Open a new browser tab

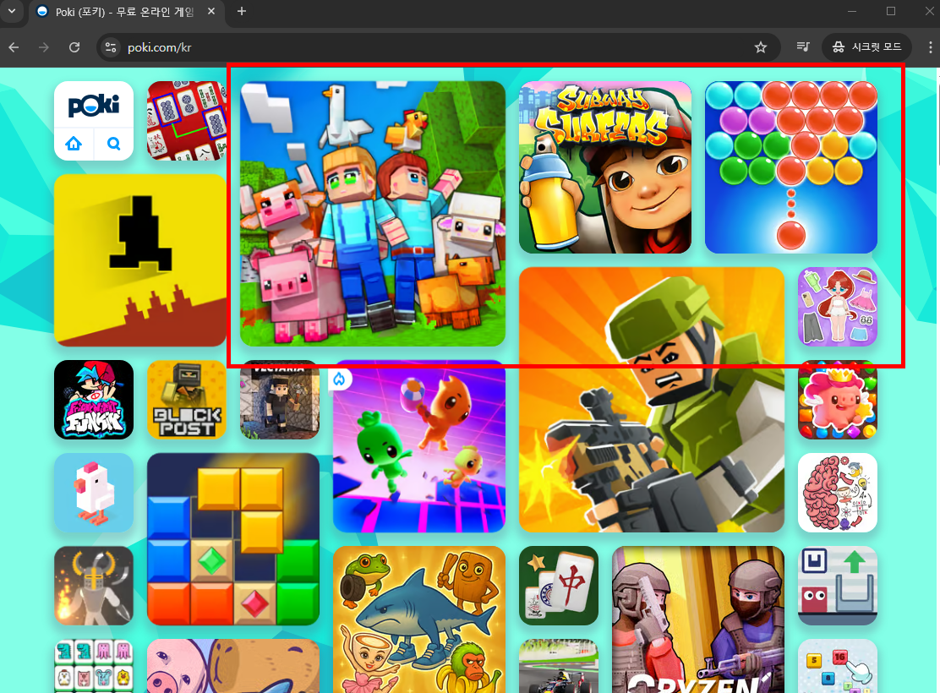tap(242, 11)
